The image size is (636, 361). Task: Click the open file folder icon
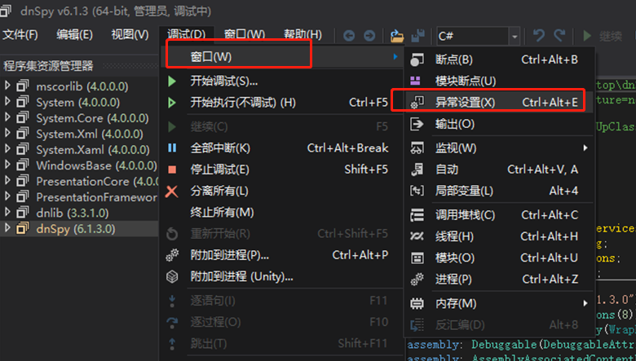pos(397,36)
